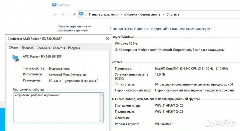The height and width of the screenshot is (131, 240).
Task: Switch to the Драйвер tab
Action: [x=28, y=48]
